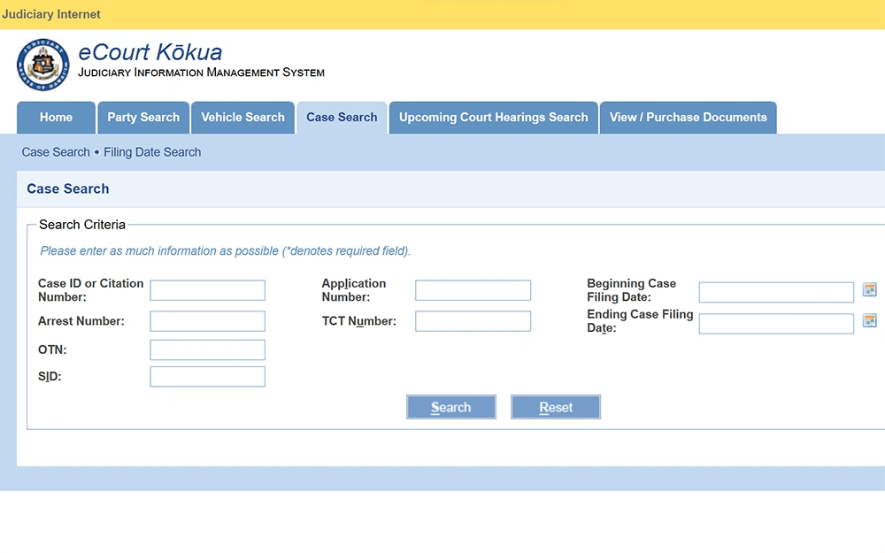
Task: Click the Search Criteria legend text
Action: pyautogui.click(x=82, y=225)
